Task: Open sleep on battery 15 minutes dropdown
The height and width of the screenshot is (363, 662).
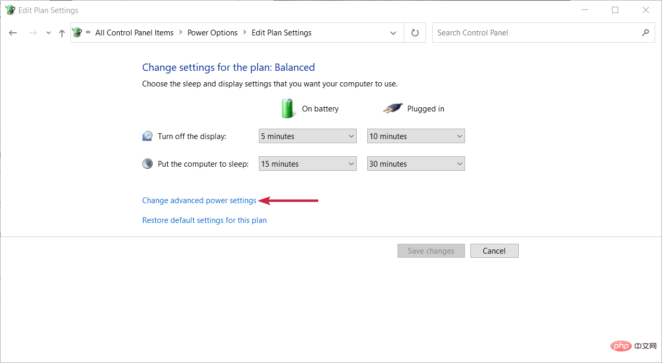Action: 308,164
